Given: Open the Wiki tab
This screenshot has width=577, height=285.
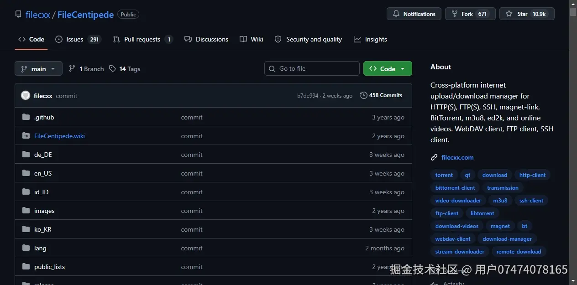Looking at the screenshot, I should 252,39.
